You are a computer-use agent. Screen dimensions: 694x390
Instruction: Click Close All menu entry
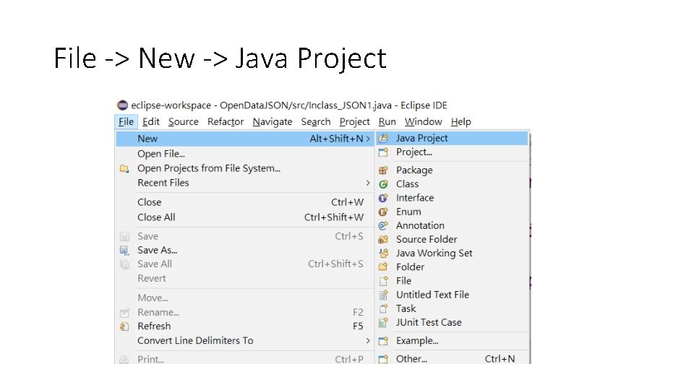[156, 217]
